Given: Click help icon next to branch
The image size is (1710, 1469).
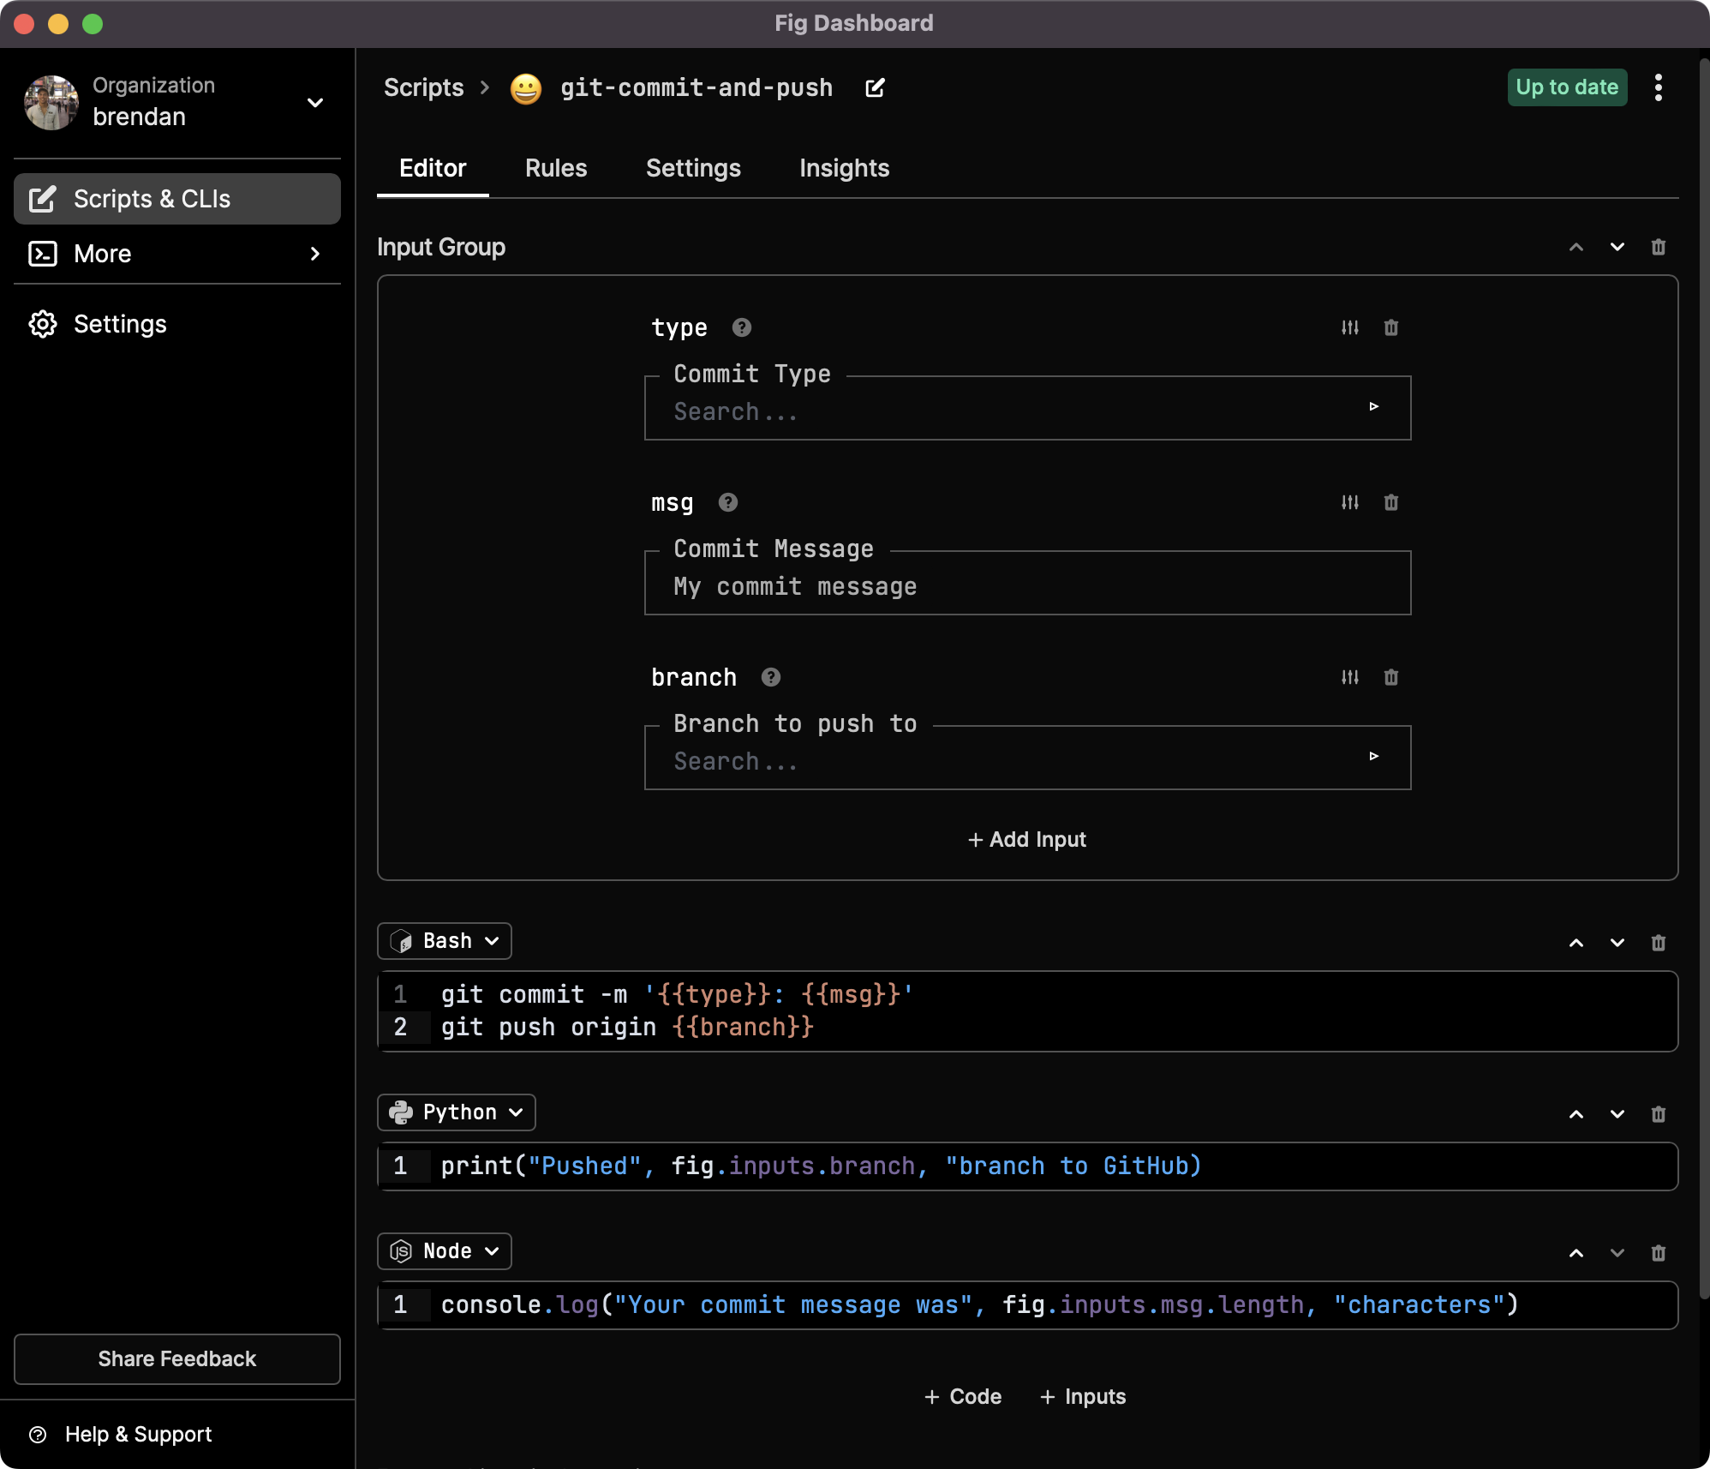Looking at the screenshot, I should [770, 677].
